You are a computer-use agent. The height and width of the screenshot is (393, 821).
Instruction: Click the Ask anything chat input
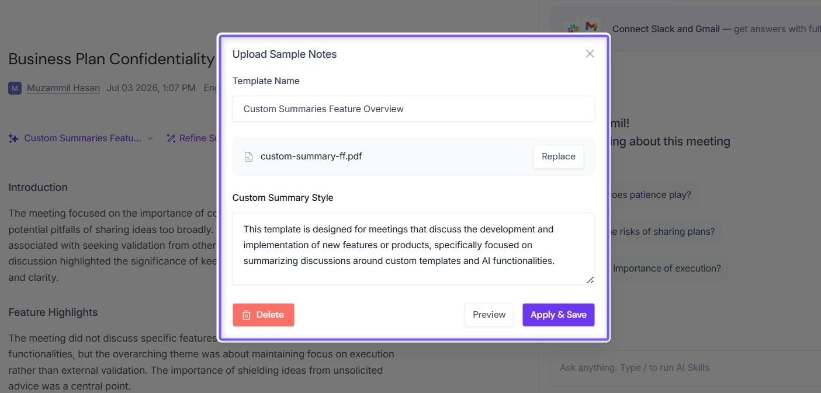coord(685,368)
